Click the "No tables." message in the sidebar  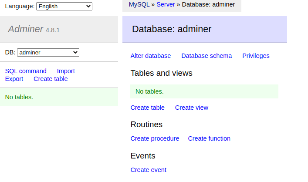[19, 97]
